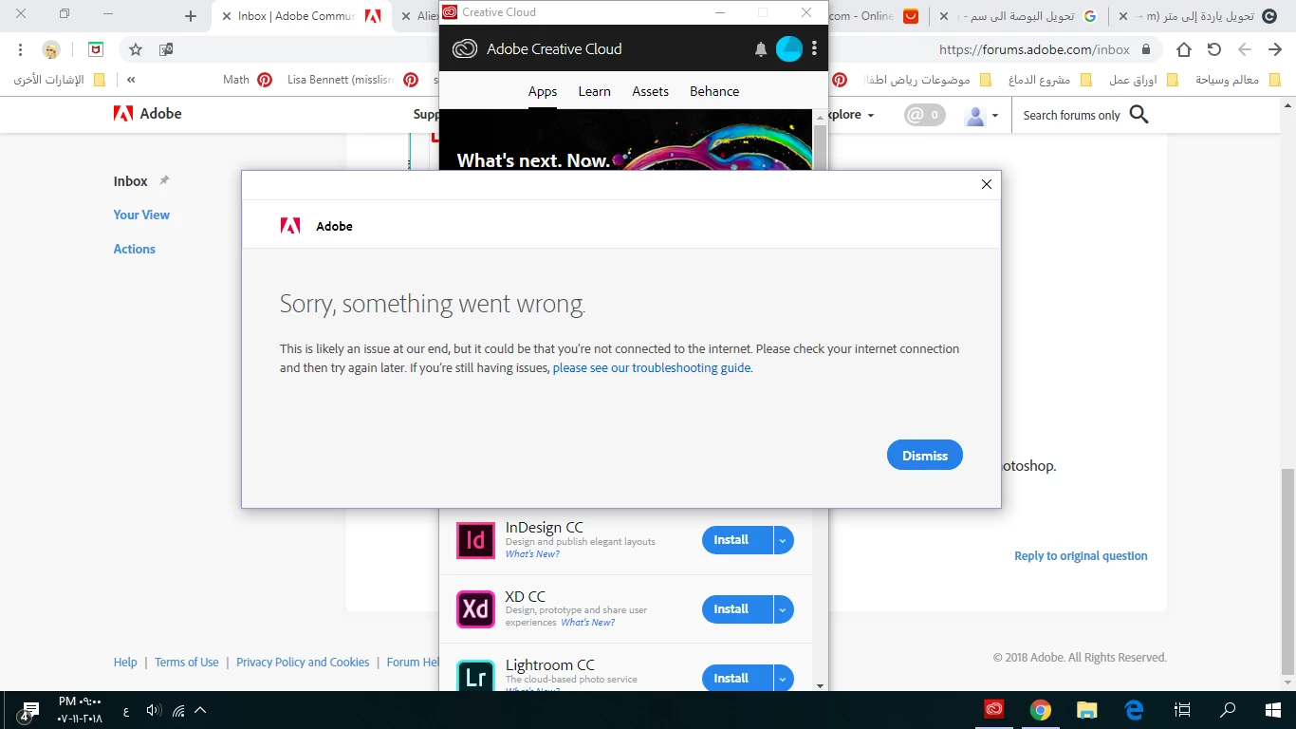Click the Adobe logo in forum header
The height and width of the screenshot is (729, 1296).
[147, 114]
